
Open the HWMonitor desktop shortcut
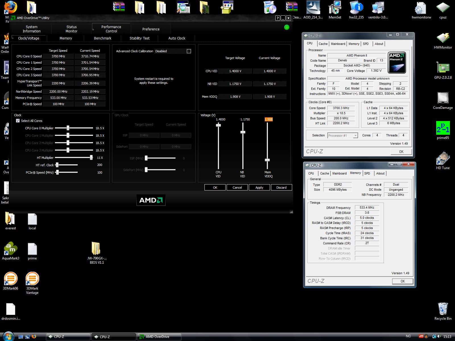click(x=443, y=41)
